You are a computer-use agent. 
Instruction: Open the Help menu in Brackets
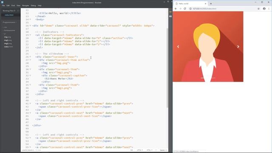coord(40,6)
